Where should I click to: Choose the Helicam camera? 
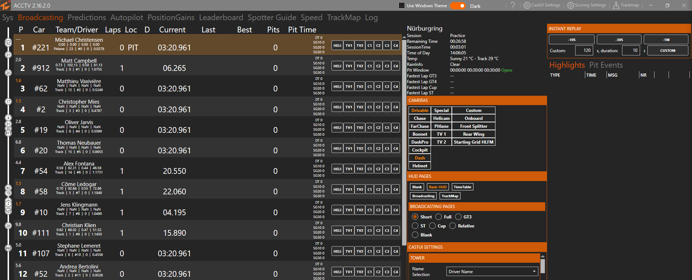[x=441, y=118]
